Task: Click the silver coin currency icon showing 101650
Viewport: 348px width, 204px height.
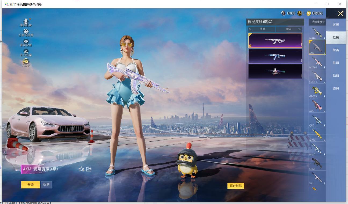Action: pos(284,13)
